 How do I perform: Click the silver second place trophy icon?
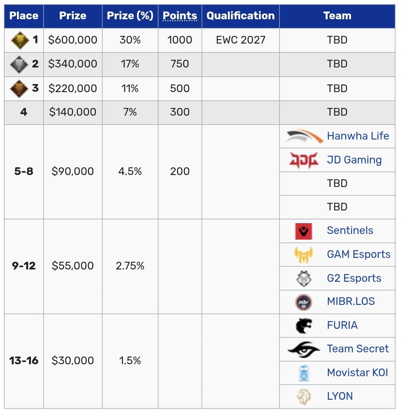pos(19,64)
